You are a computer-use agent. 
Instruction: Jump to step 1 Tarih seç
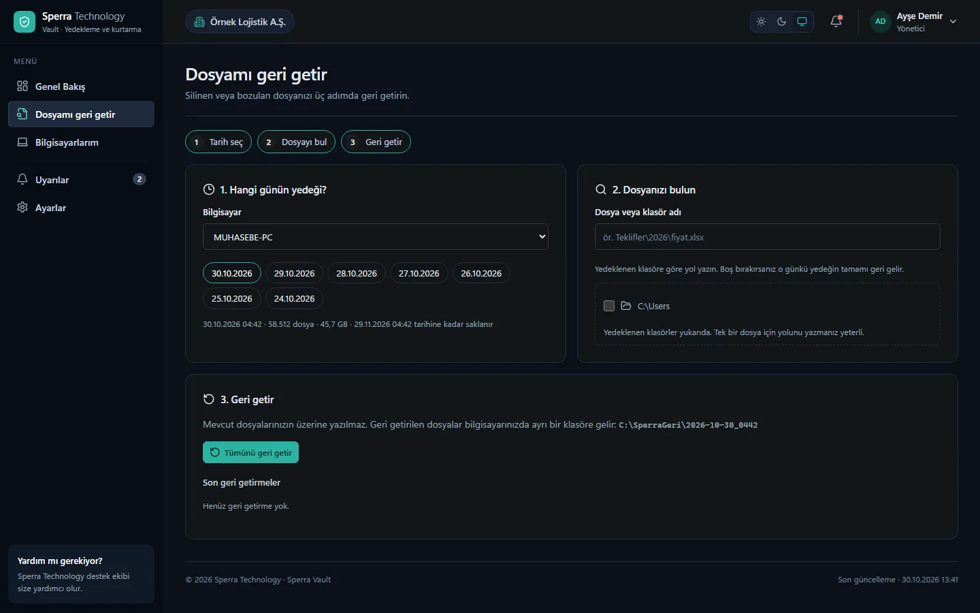coord(218,142)
